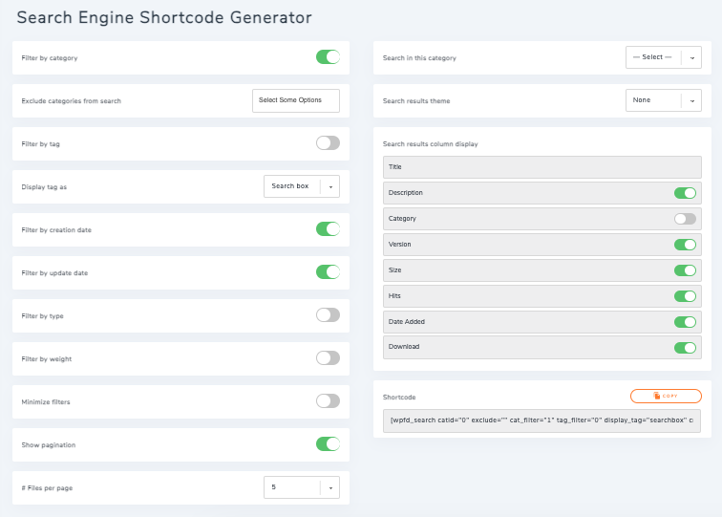Toggle Description column display off
This screenshot has height=517, width=722.
click(685, 193)
